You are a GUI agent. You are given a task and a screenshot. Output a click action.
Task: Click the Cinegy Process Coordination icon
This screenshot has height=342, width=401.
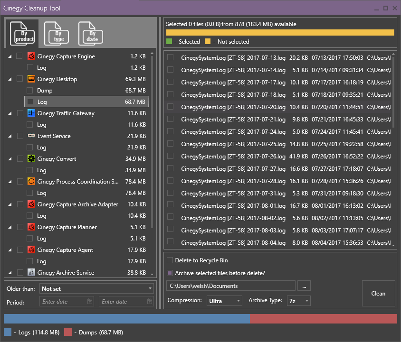(31, 181)
